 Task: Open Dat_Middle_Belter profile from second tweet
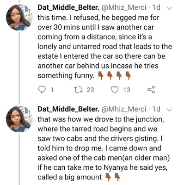pyautogui.click(x=68, y=109)
